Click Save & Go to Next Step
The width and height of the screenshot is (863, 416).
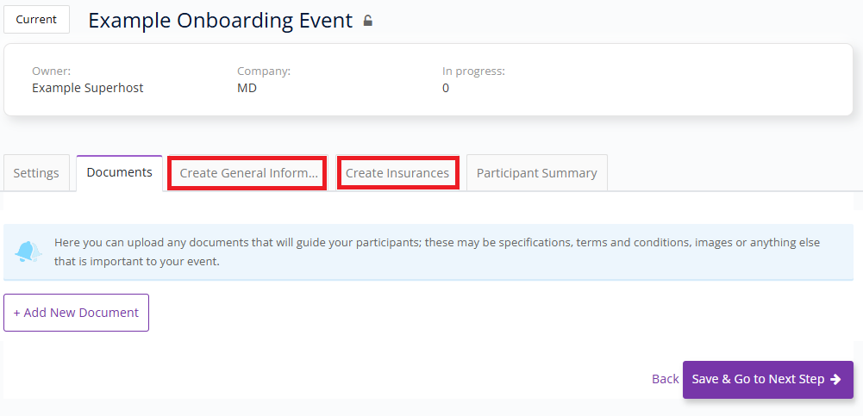(768, 379)
